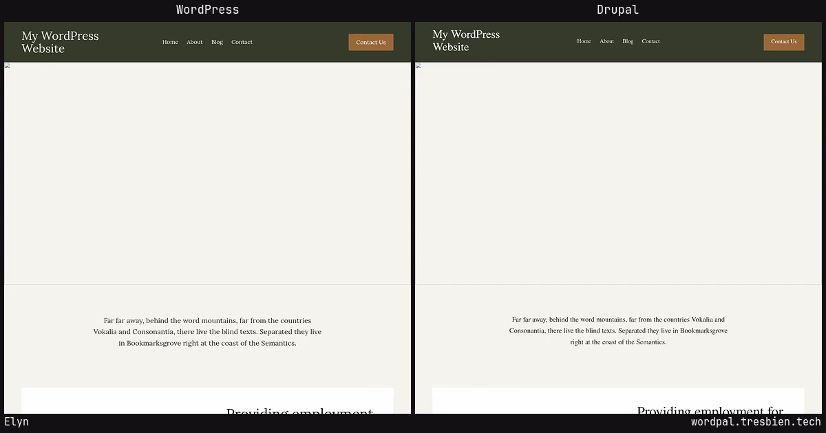Open About in the WordPress site nav
Viewport: 826px width, 433px height.
[195, 42]
